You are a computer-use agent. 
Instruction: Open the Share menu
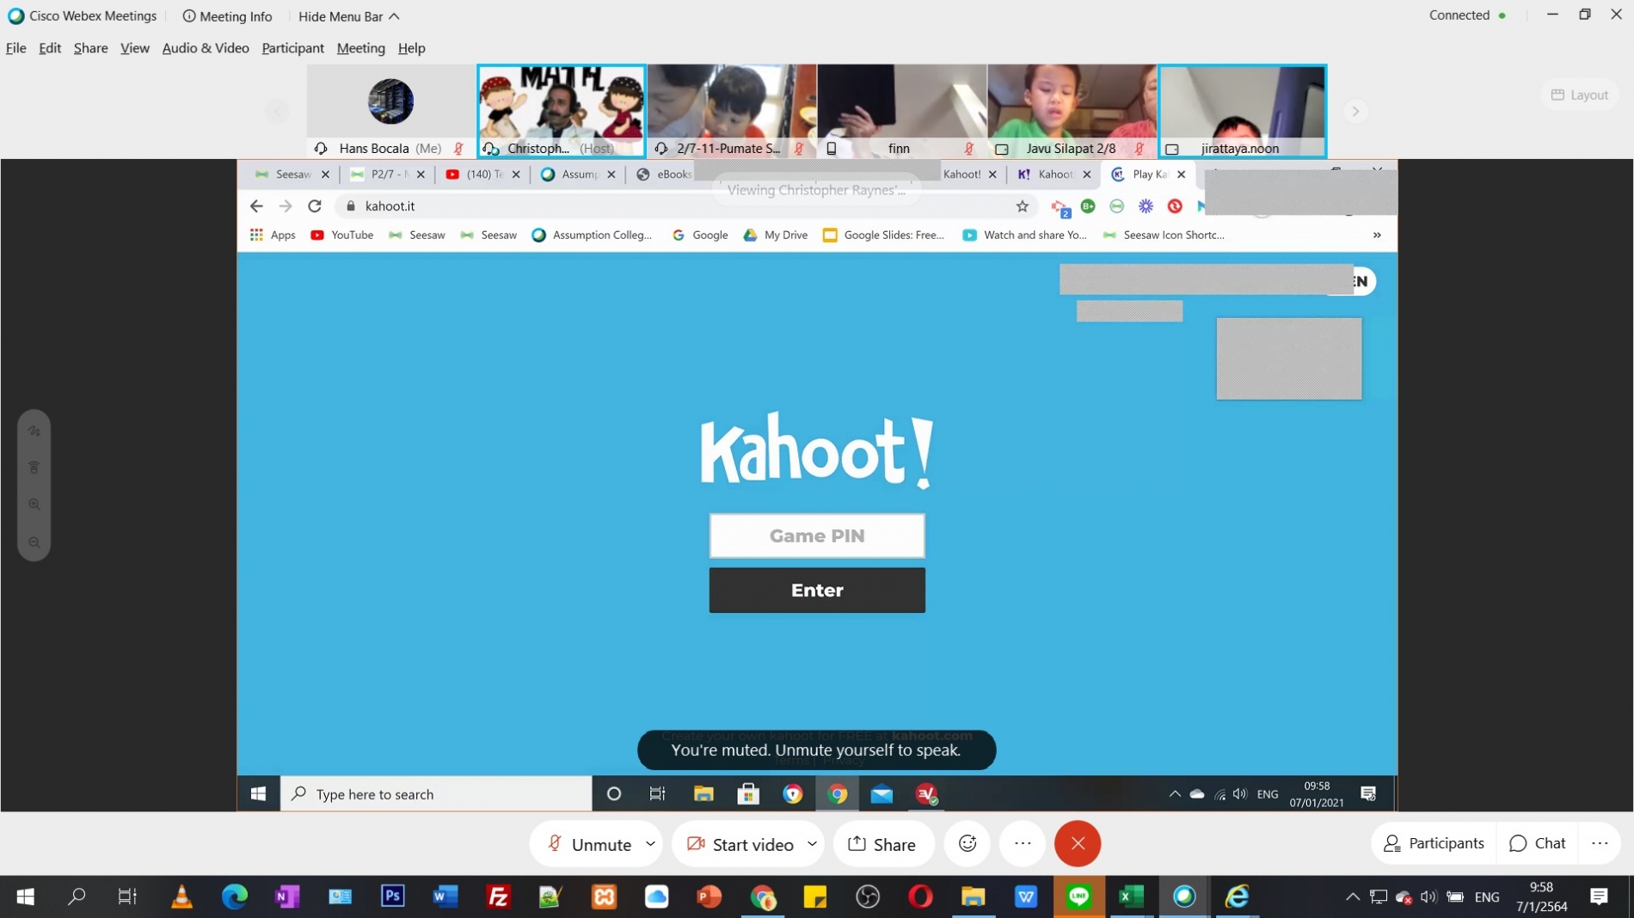click(x=90, y=48)
